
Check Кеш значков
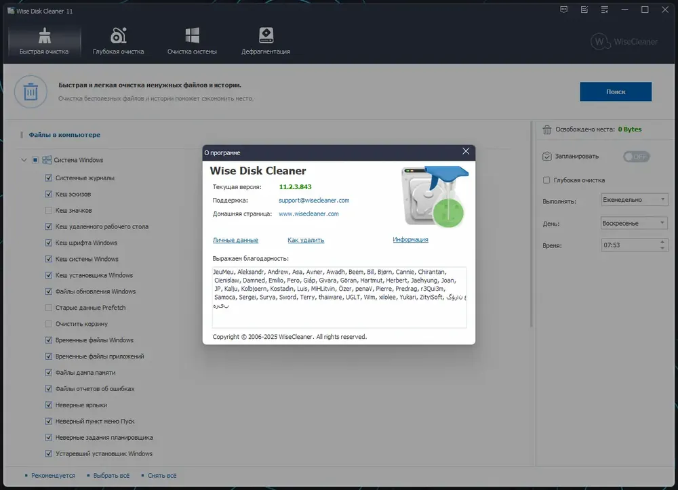48,210
